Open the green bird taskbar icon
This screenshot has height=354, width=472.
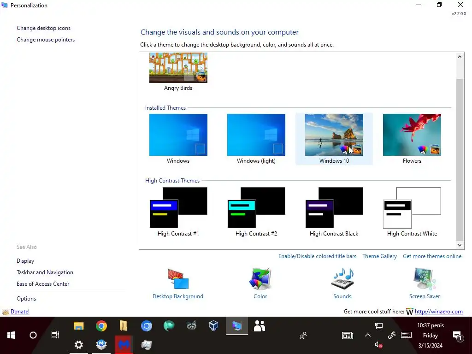pos(169,326)
